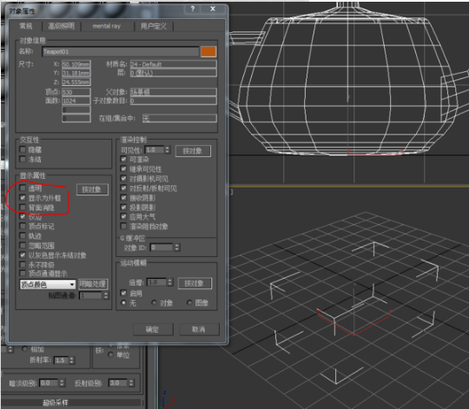
Task: Click the 可见性 spinner arrows
Action: coord(168,149)
